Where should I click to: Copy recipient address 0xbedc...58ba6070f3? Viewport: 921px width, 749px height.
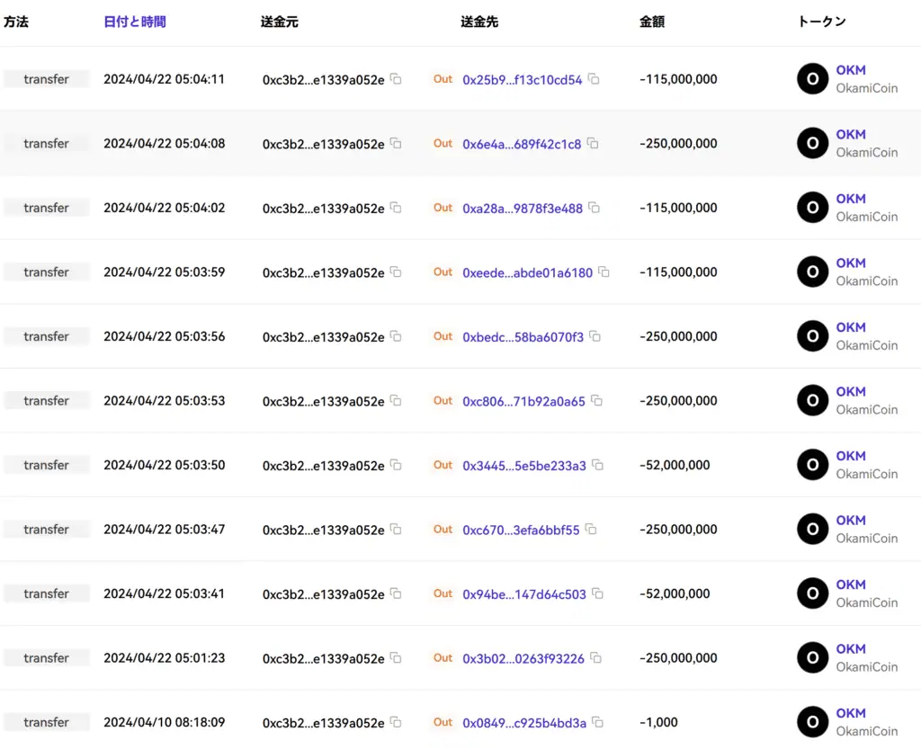(595, 336)
